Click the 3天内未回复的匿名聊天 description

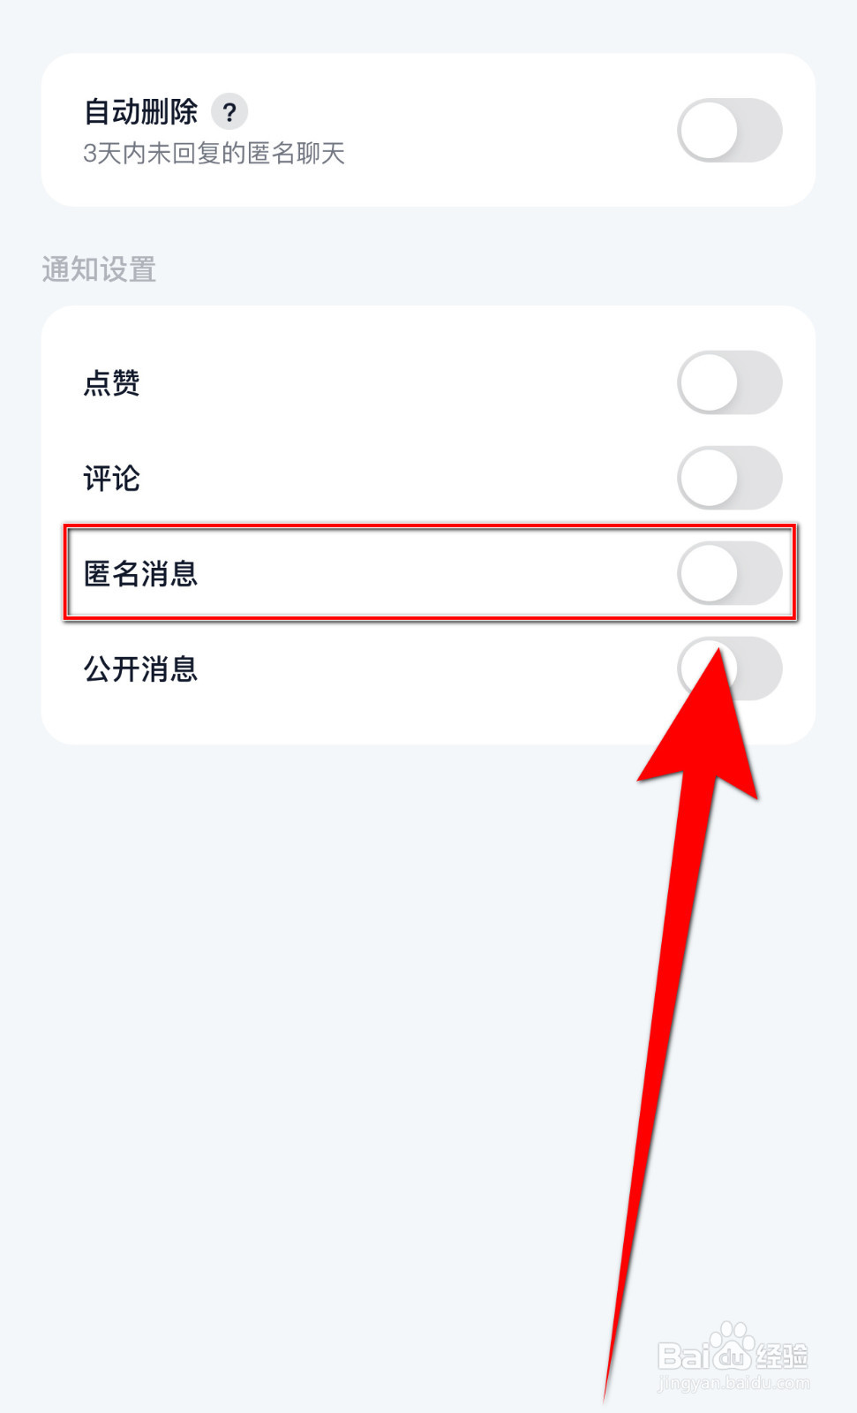214,154
